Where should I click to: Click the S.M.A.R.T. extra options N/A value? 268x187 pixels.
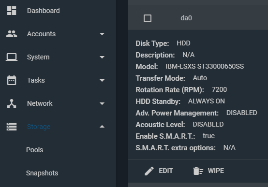[x=229, y=147]
